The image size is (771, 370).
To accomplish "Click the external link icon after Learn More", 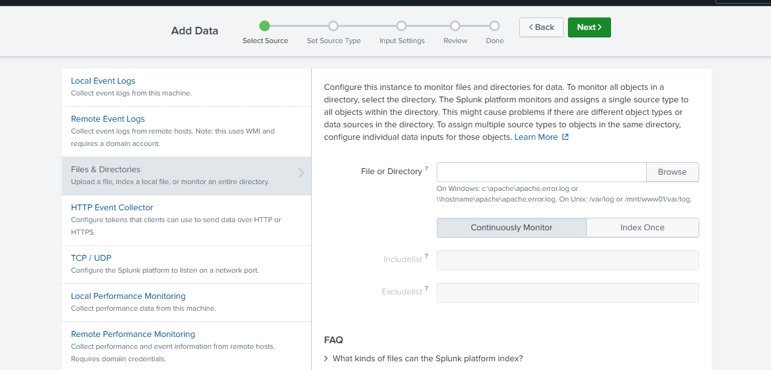I will click(x=565, y=137).
